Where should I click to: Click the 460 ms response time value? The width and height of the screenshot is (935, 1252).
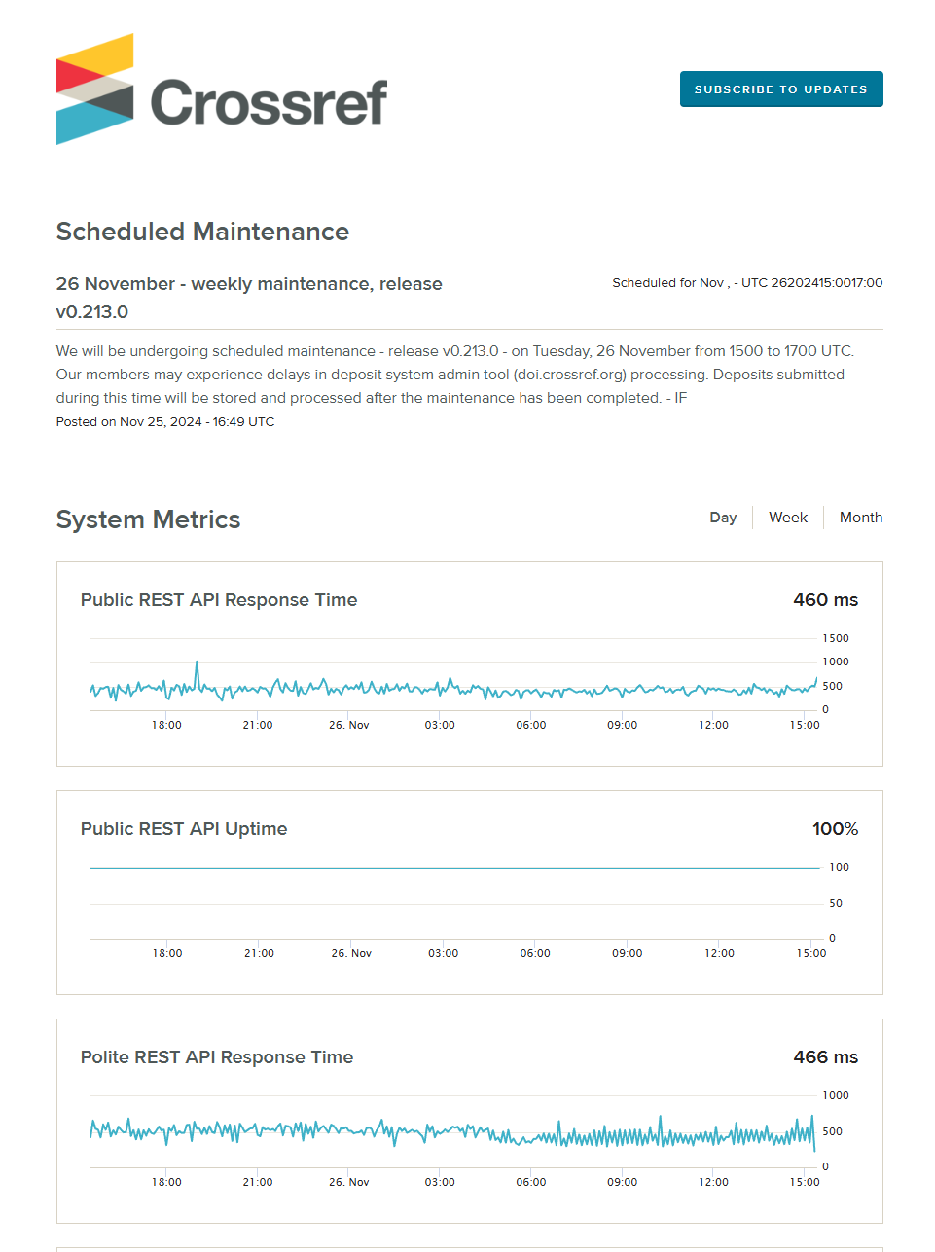point(825,600)
